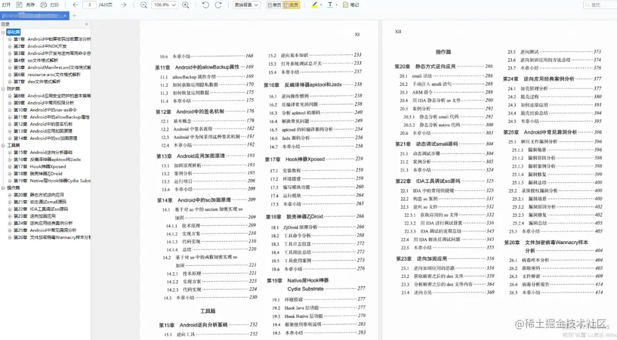Click the 打开 (open file) button
The image size is (617, 340).
coord(6,5)
